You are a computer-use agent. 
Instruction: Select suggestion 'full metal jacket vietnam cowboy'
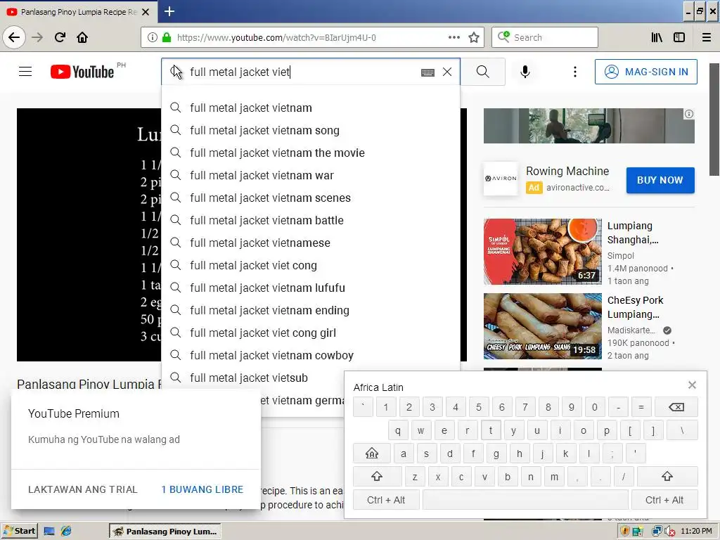pyautogui.click(x=310, y=355)
